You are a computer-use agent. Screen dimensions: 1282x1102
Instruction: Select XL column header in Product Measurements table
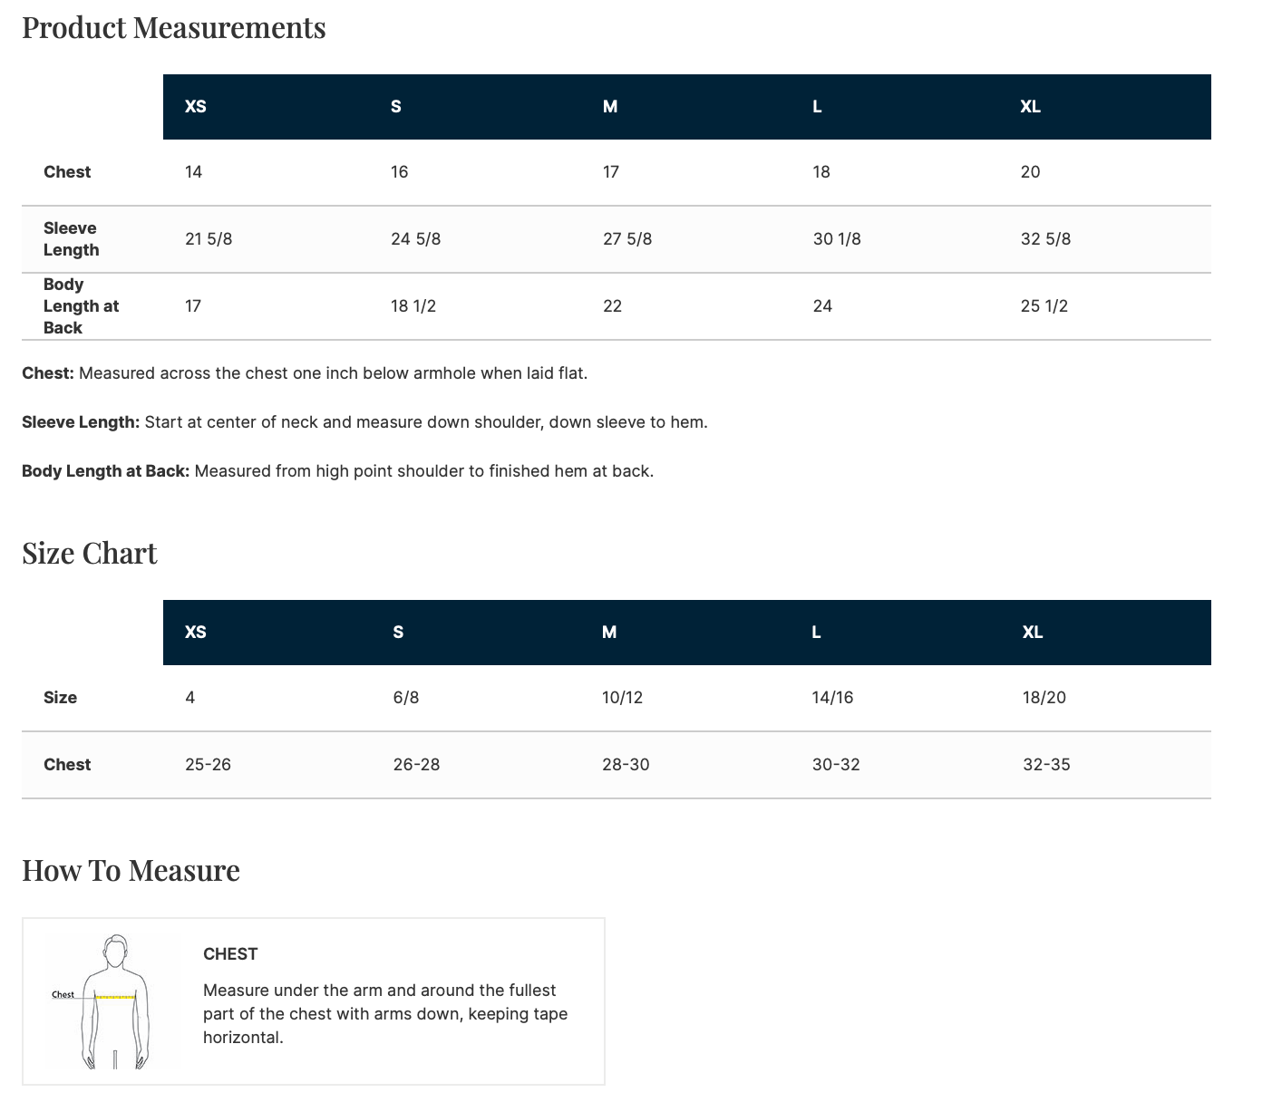pos(1030,107)
